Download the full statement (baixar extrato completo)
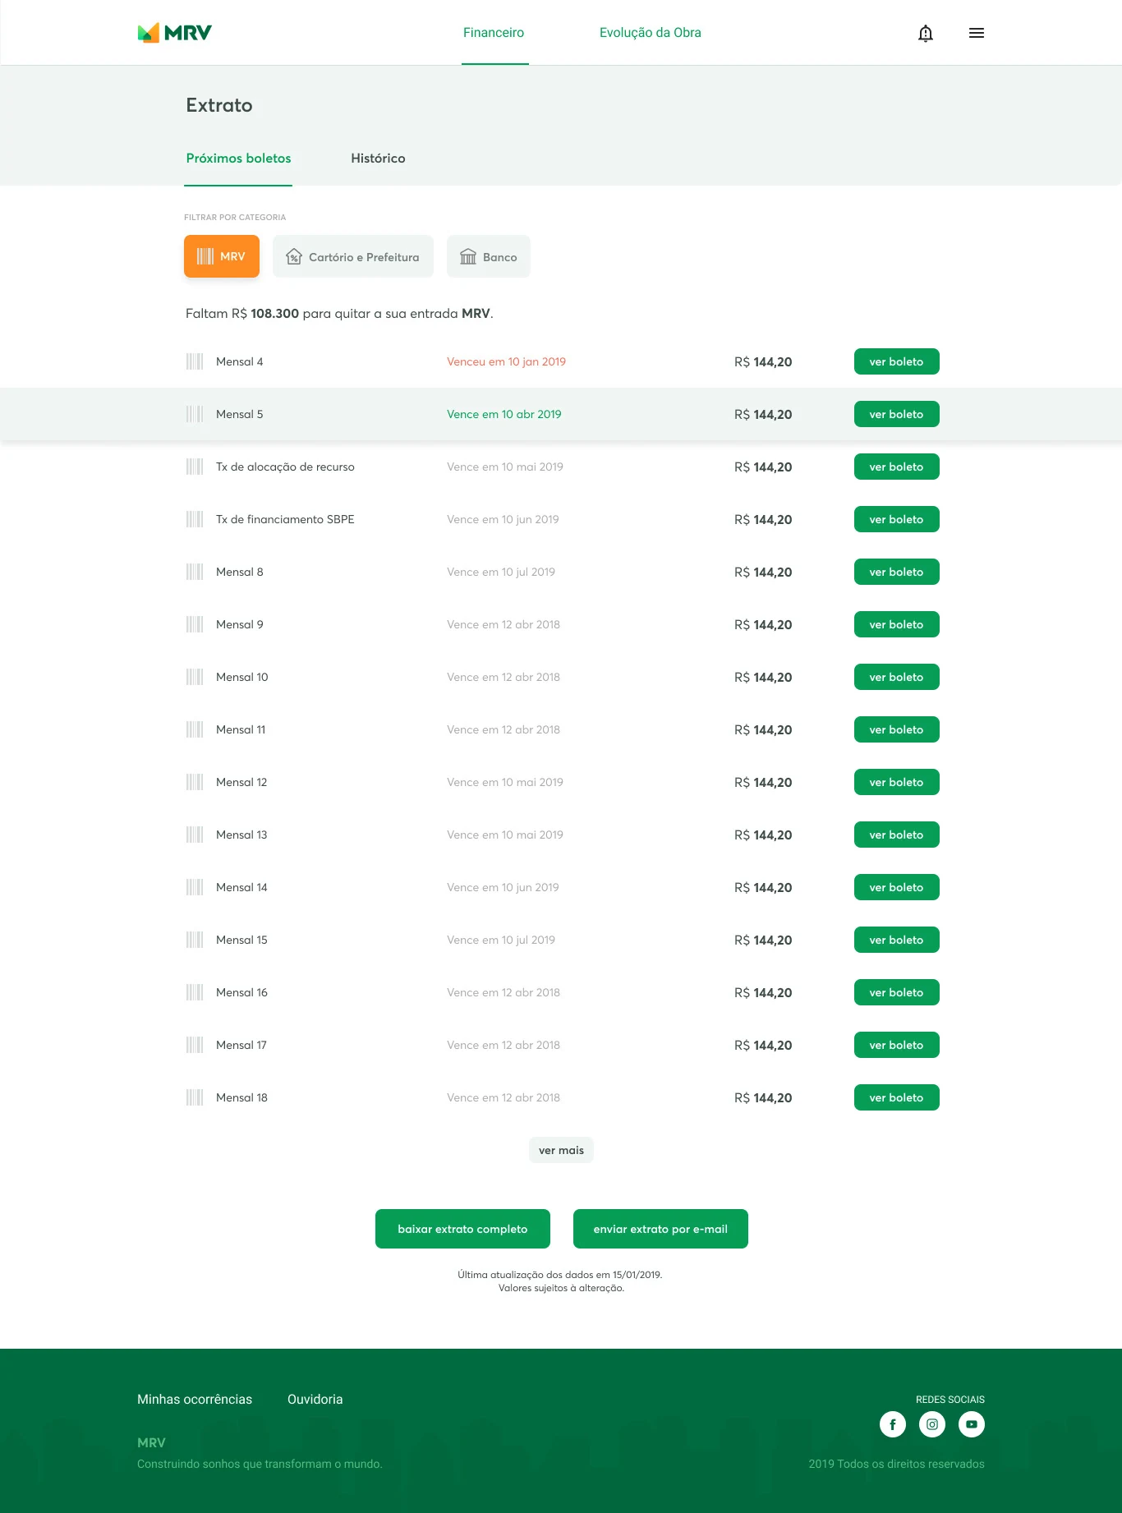The image size is (1122, 1513). (462, 1229)
